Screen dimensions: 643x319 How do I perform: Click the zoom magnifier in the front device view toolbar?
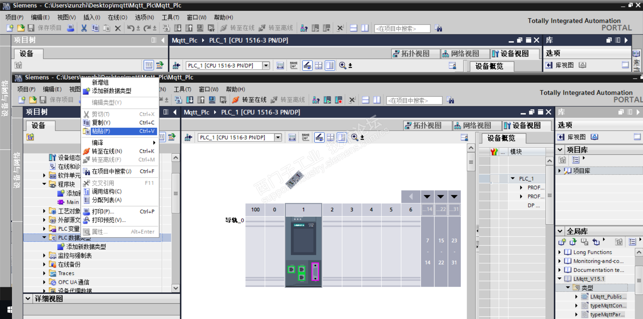pos(354,137)
